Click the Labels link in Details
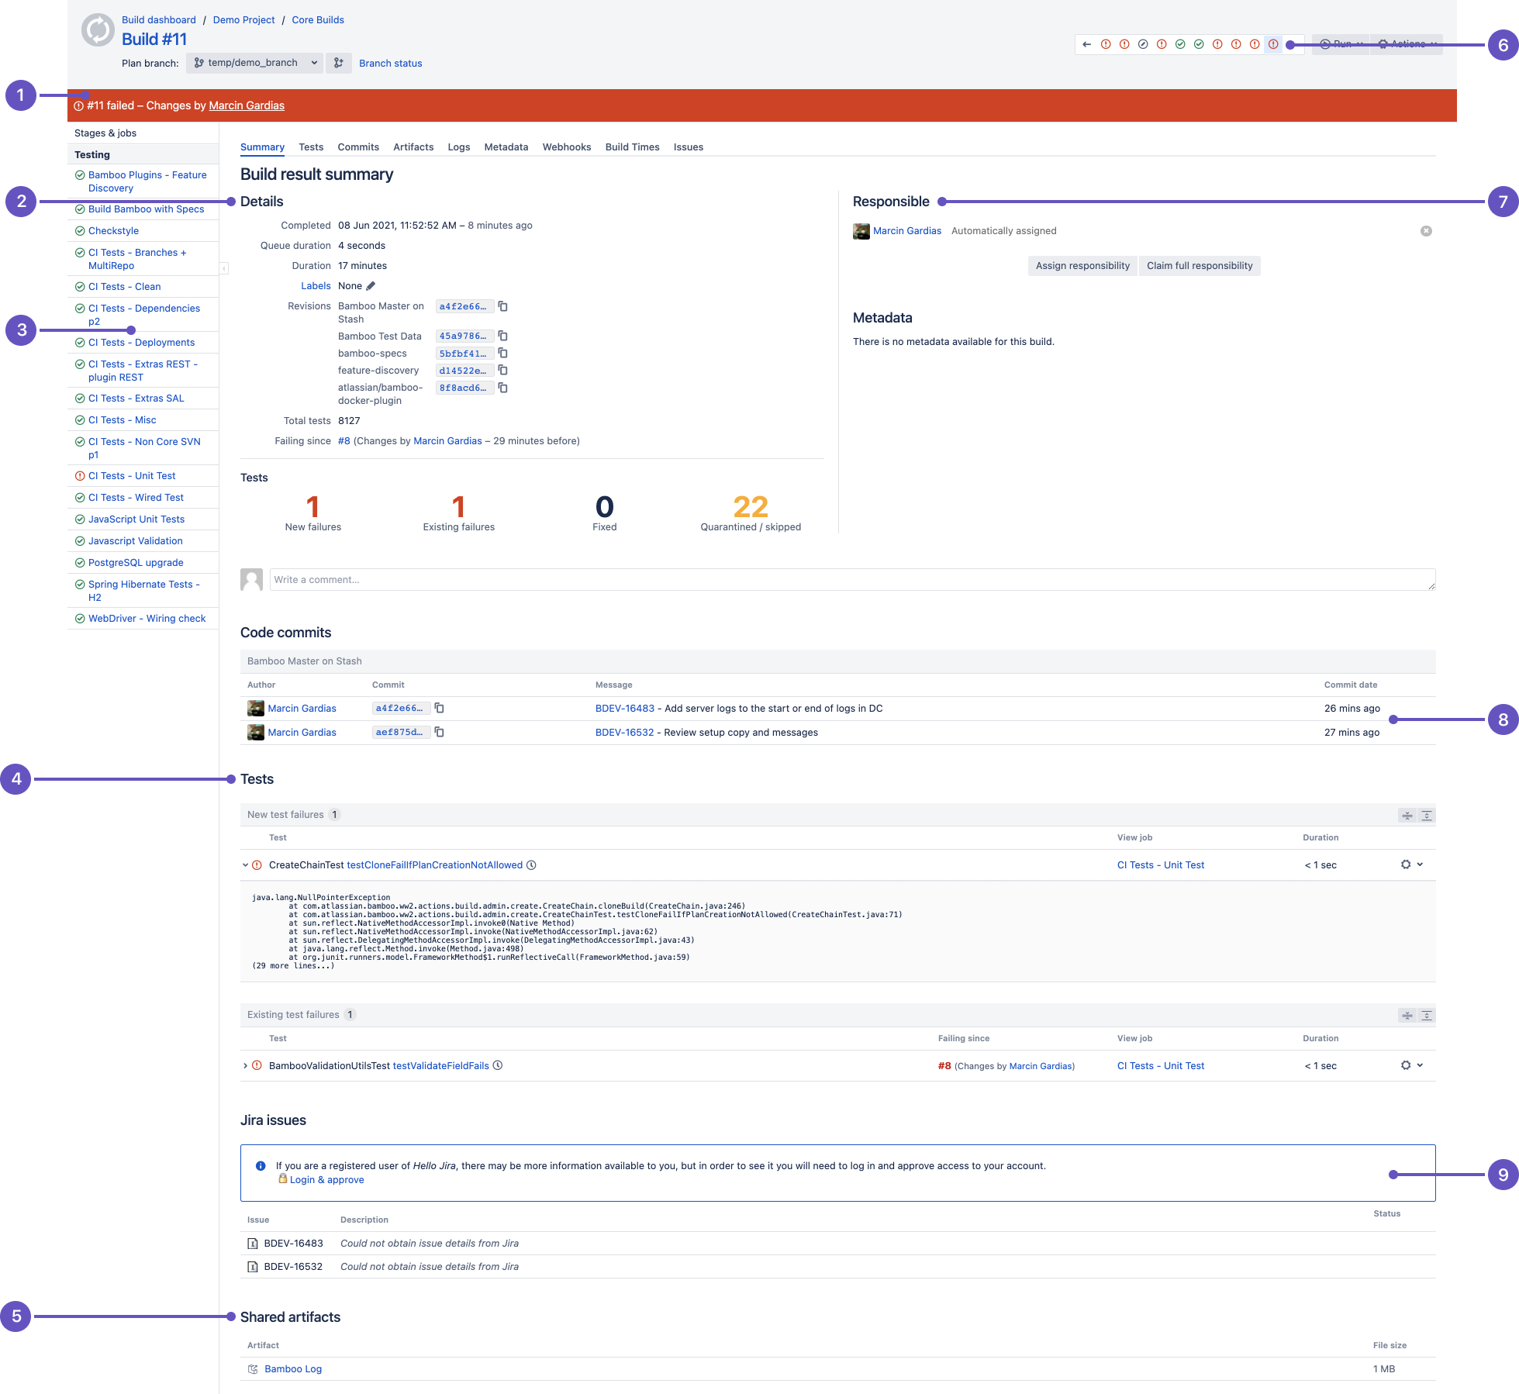Screen dimensions: 1519x1394 point(316,286)
